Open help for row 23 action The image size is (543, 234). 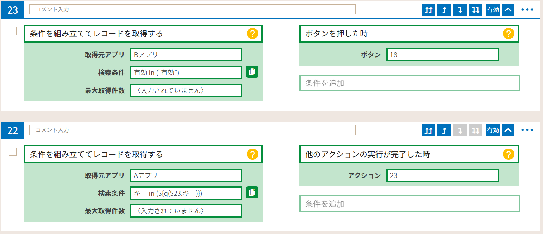[253, 34]
